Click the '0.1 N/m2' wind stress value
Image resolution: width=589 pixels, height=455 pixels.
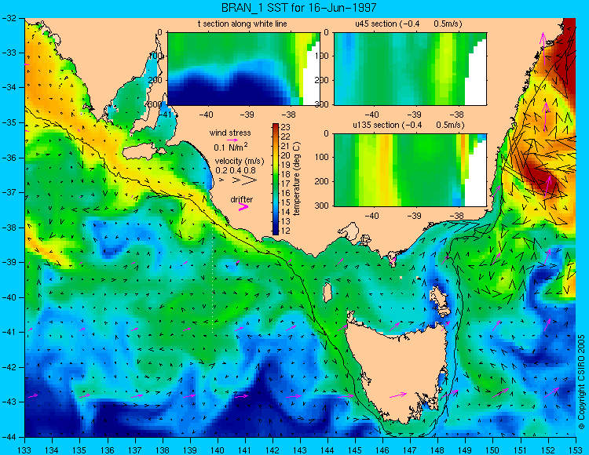(x=231, y=147)
